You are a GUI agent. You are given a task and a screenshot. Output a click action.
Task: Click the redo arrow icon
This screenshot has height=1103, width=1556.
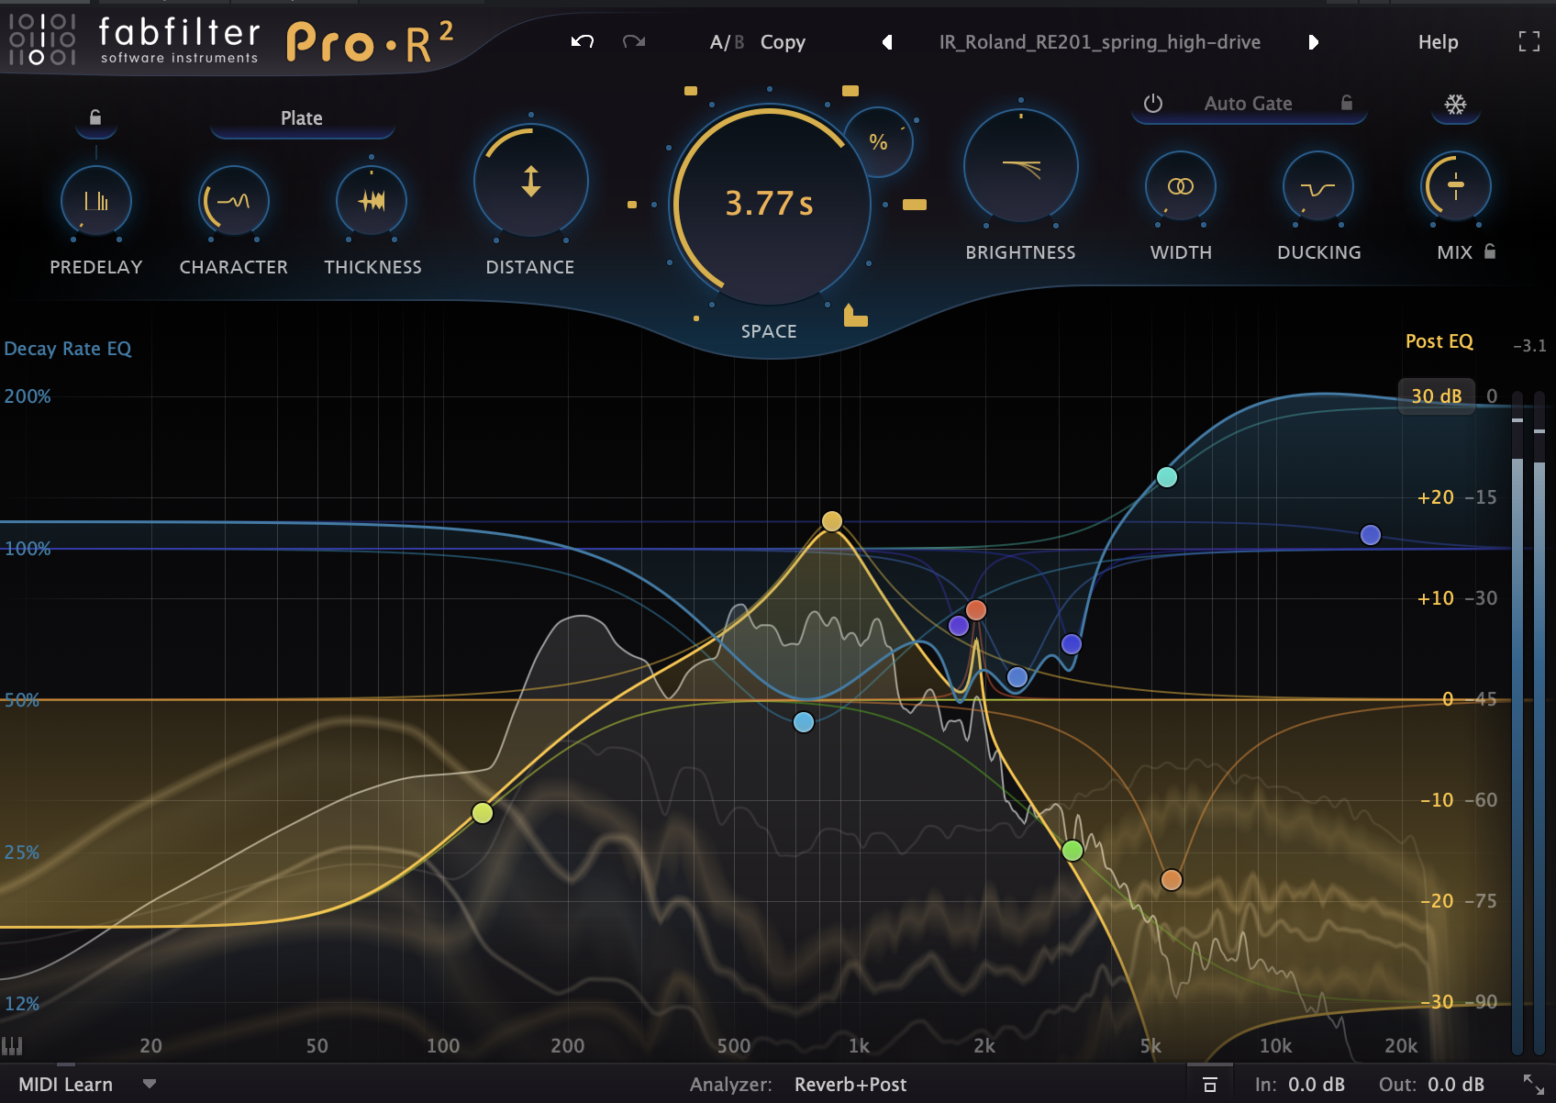634,41
